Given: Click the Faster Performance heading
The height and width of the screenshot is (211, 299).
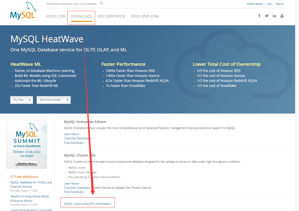Looking at the screenshot, I should pos(123,64).
